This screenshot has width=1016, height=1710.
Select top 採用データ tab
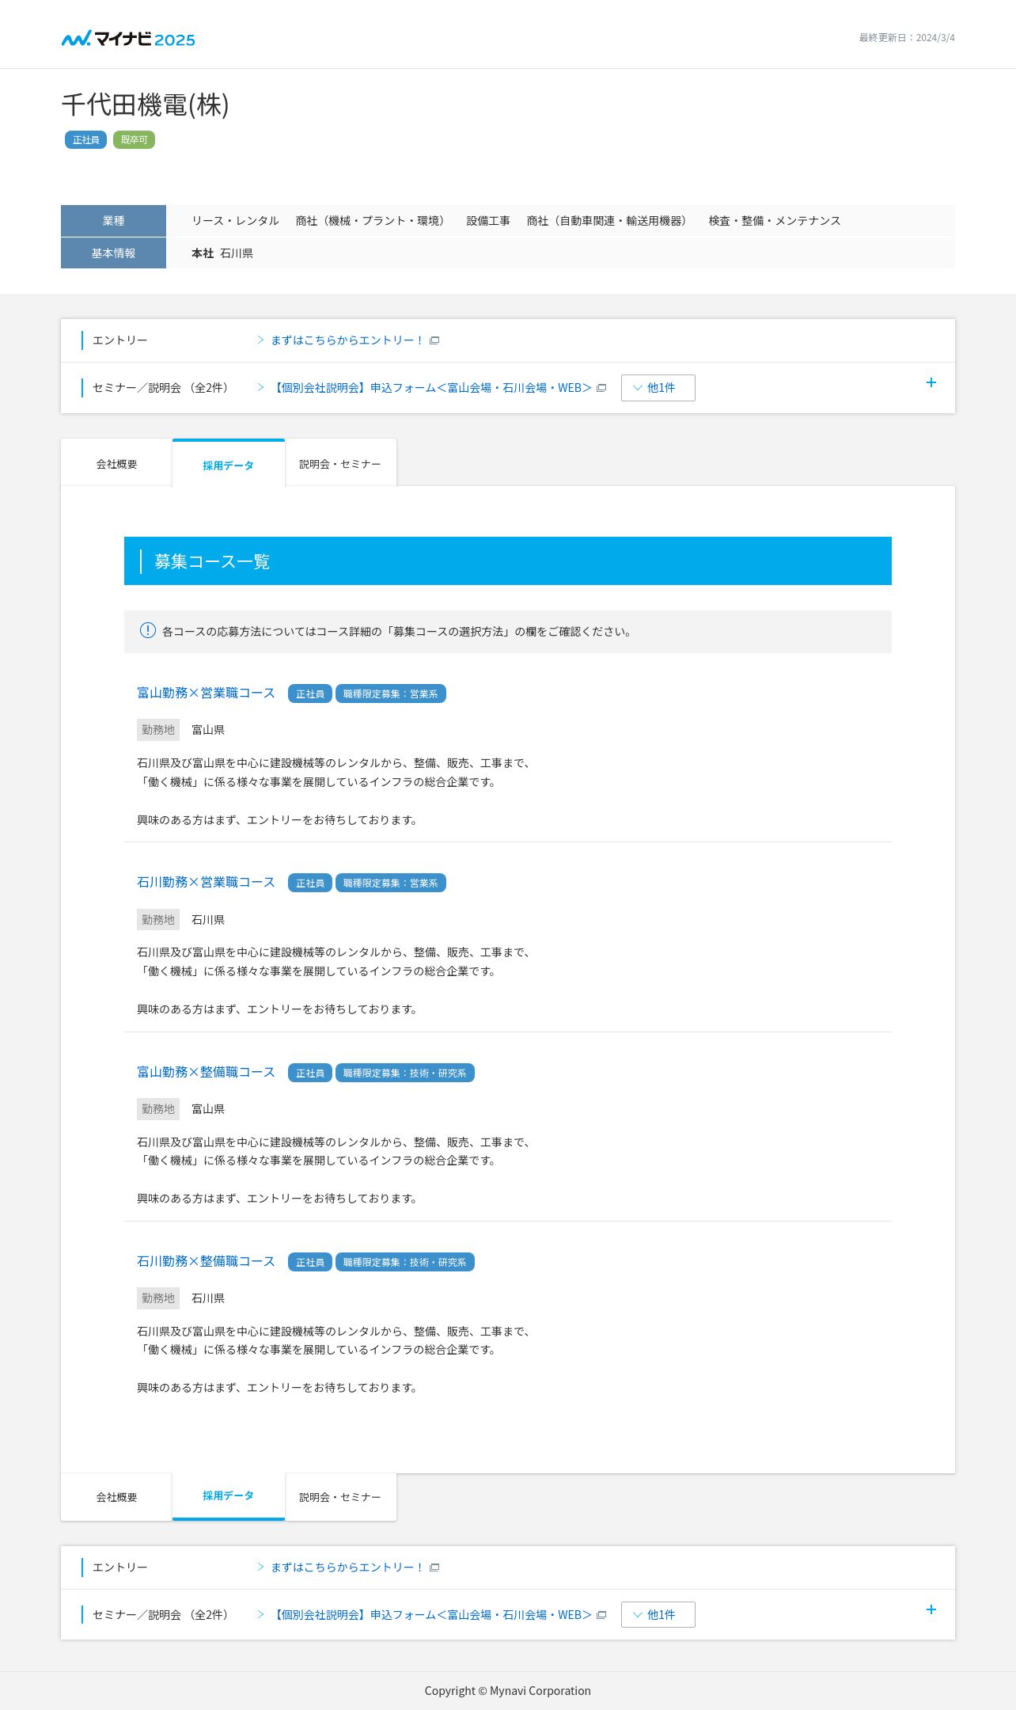pyautogui.click(x=229, y=465)
